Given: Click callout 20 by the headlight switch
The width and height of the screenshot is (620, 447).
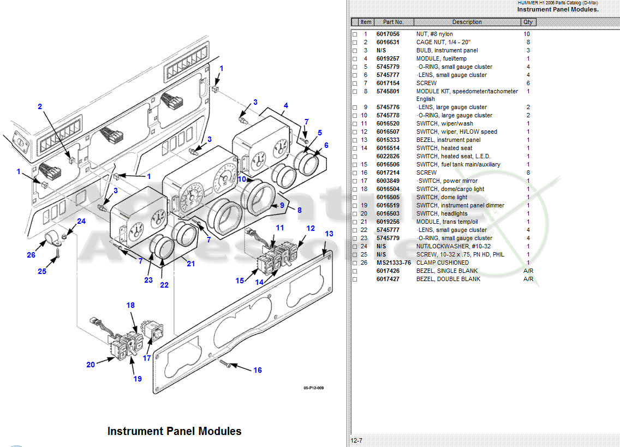Looking at the screenshot, I should pos(91,365).
